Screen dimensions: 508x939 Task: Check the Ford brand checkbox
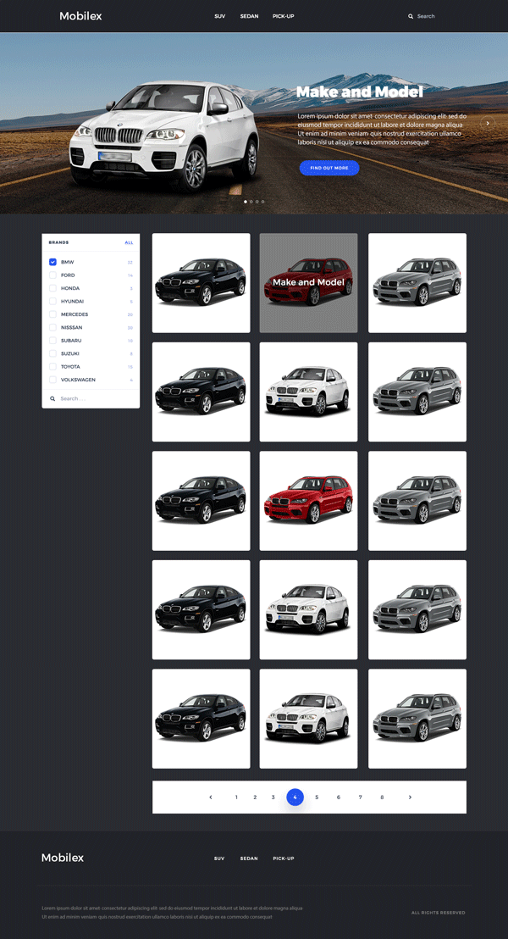point(52,275)
